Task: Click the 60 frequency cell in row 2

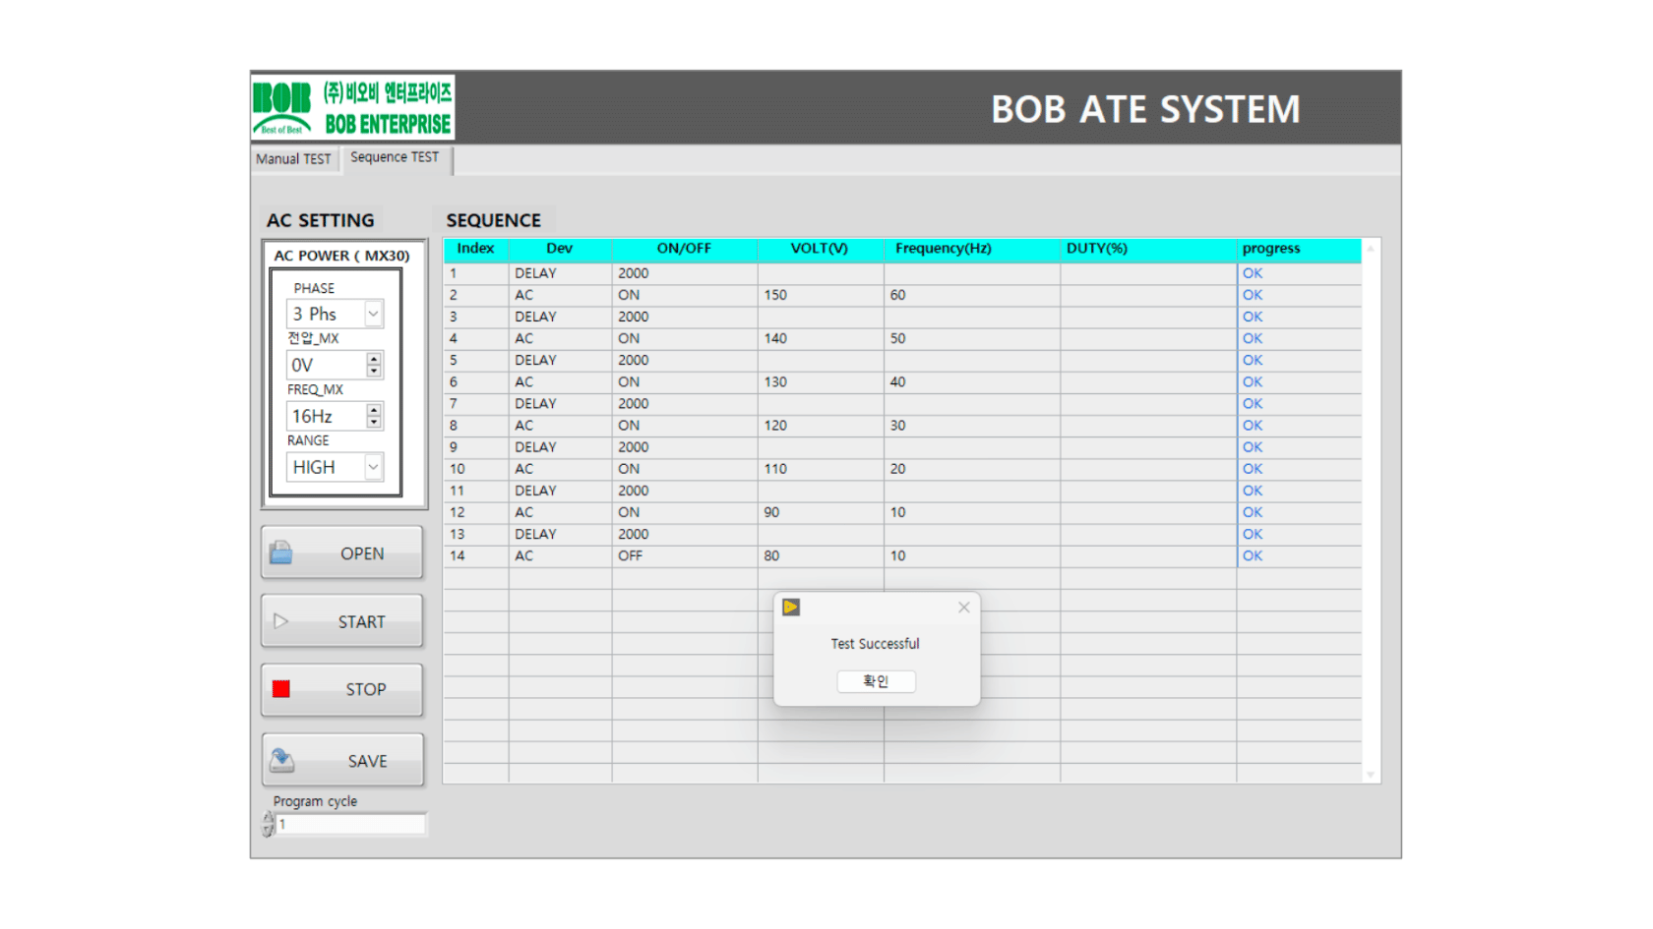Action: (972, 295)
